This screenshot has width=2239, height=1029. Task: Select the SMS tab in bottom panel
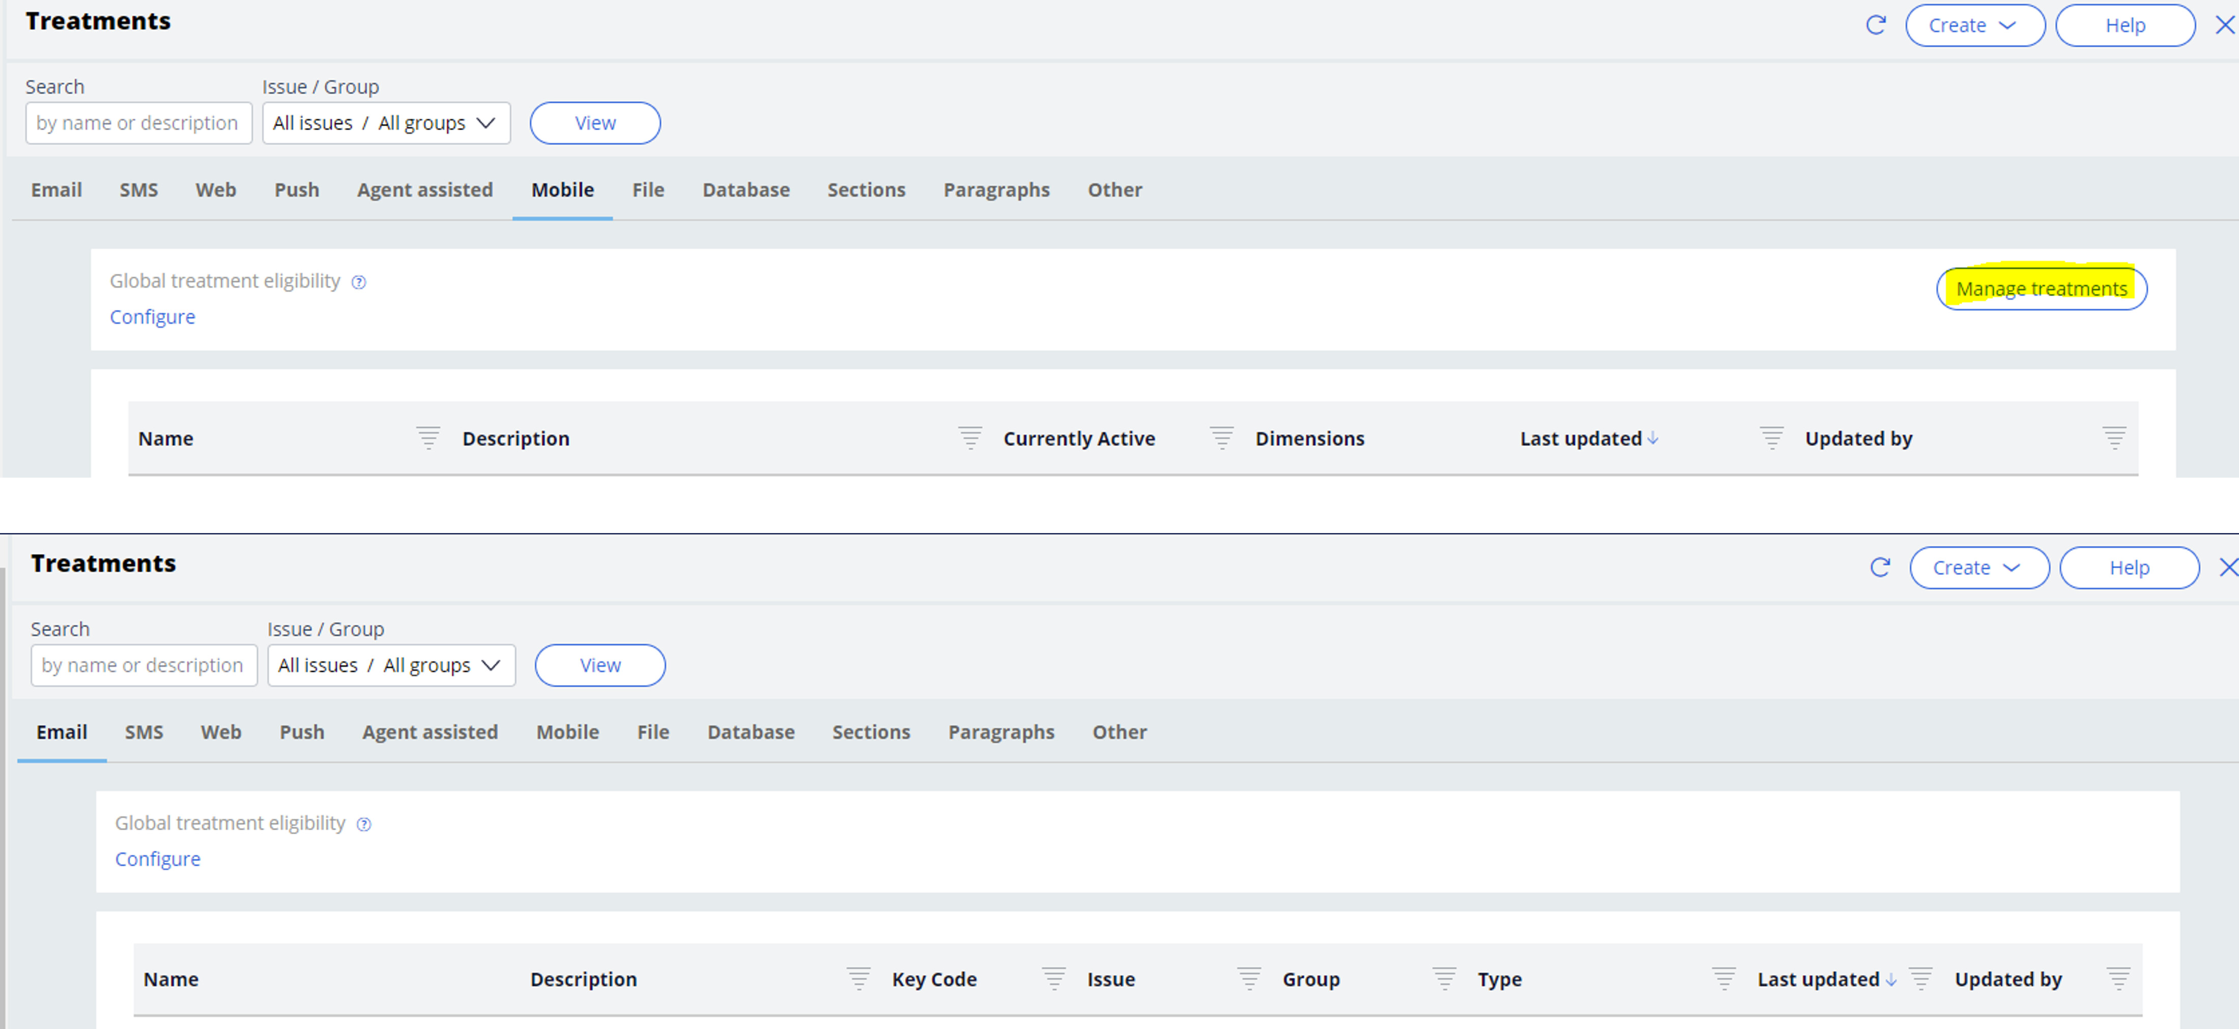click(143, 732)
